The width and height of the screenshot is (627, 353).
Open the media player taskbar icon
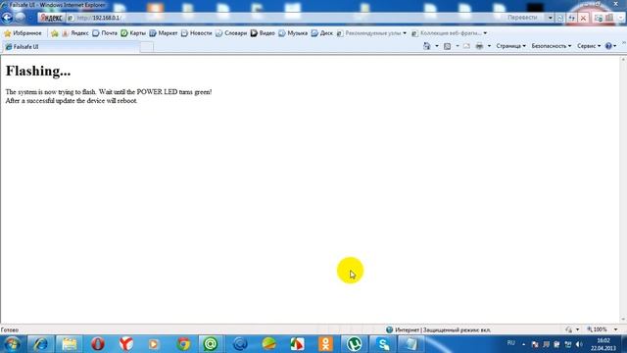(x=154, y=344)
